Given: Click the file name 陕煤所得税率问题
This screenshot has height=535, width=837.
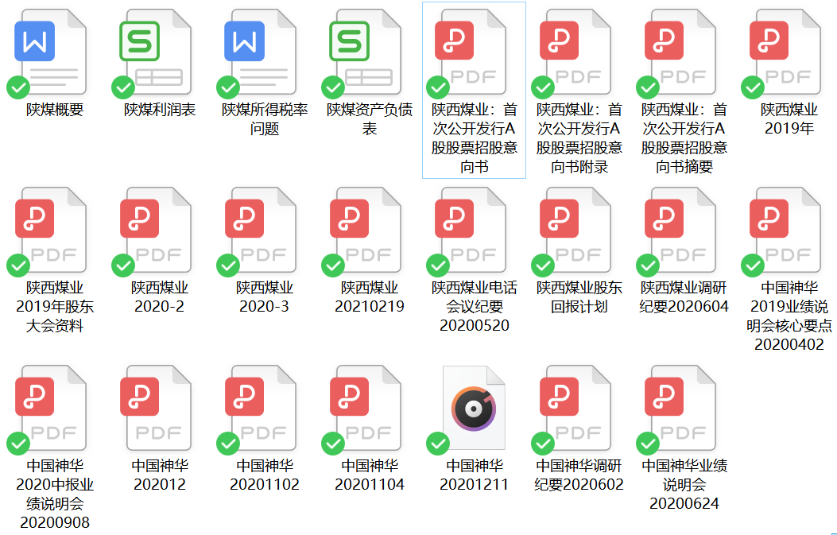Looking at the screenshot, I should 265,119.
